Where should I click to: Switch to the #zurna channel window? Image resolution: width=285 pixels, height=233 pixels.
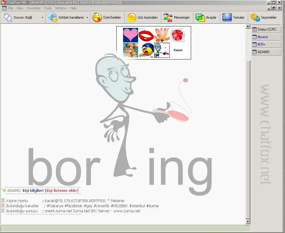coord(266,37)
